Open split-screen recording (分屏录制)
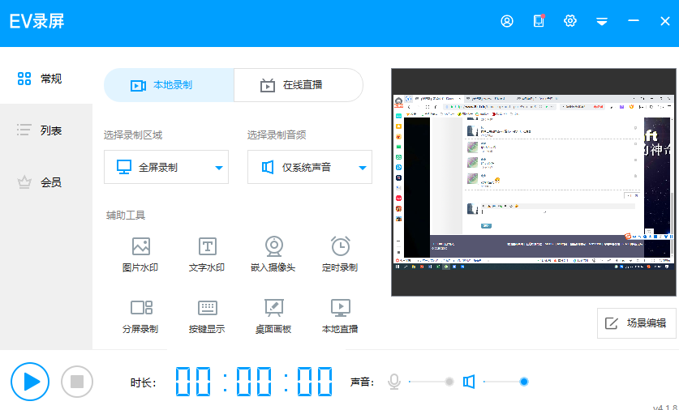The image size is (679, 410). coord(140,316)
